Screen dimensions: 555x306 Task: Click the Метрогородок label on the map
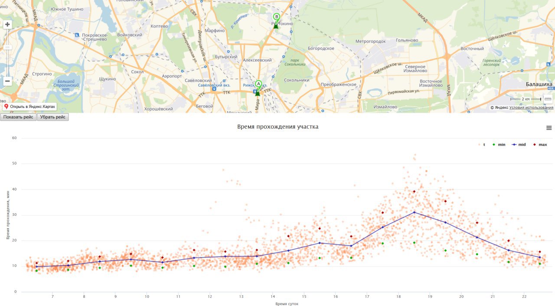coord(370,42)
